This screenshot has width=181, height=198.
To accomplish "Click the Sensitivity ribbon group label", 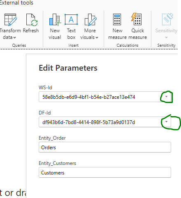I will tap(166, 45).
